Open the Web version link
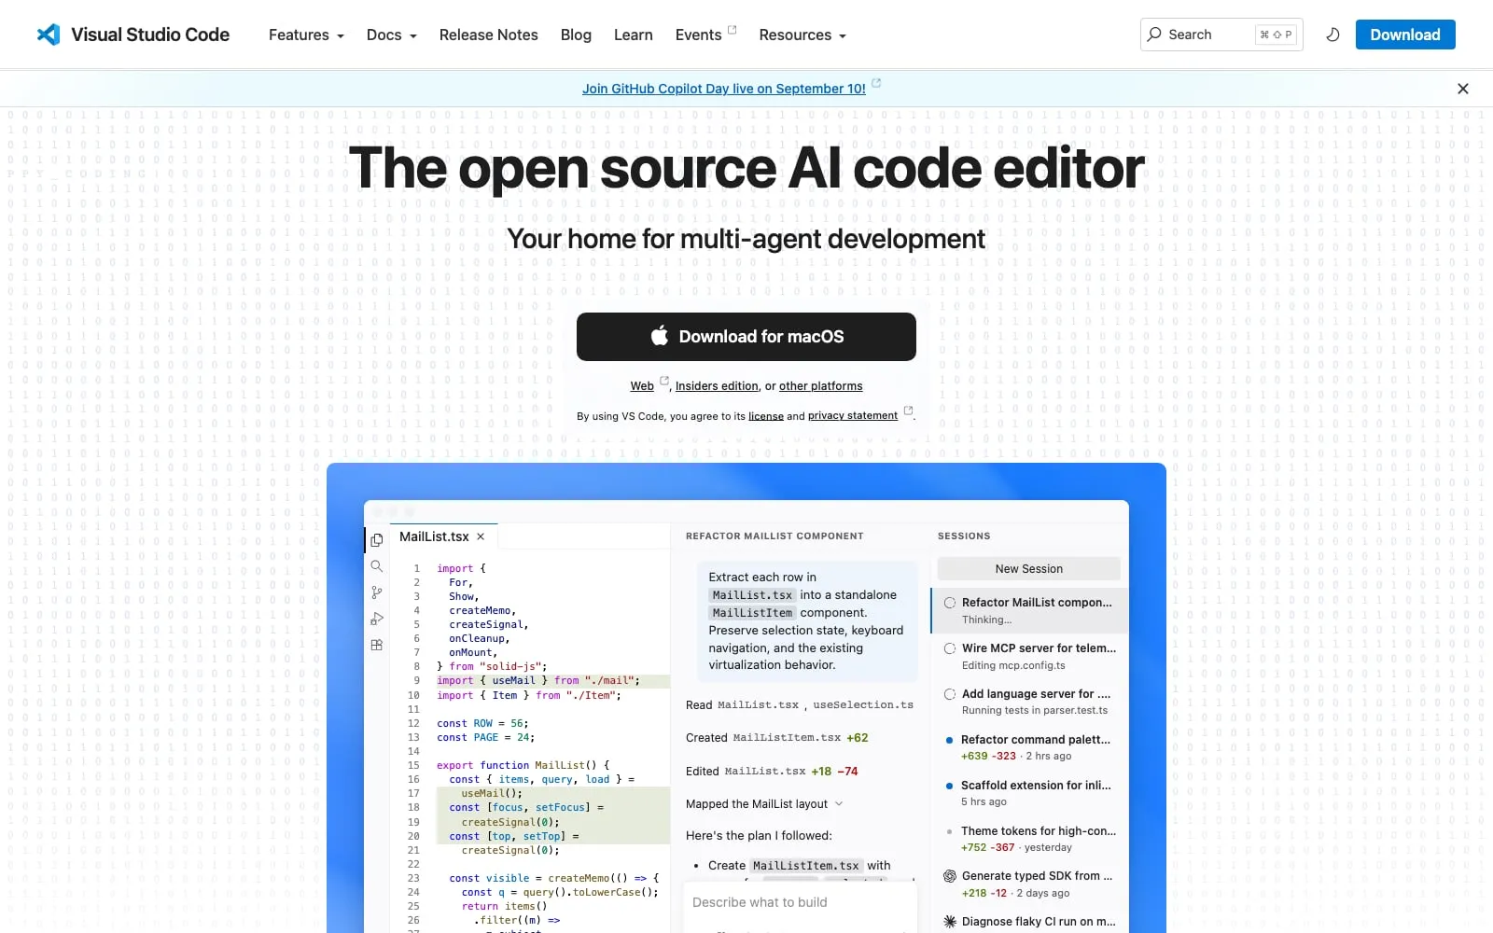 pos(642,386)
